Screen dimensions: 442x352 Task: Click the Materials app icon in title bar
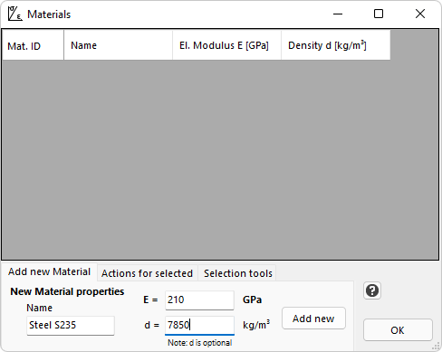click(14, 14)
